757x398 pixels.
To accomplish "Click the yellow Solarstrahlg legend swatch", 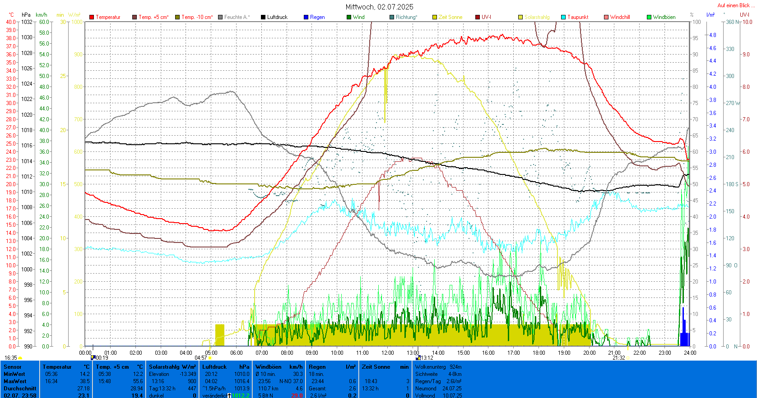I will (520, 17).
